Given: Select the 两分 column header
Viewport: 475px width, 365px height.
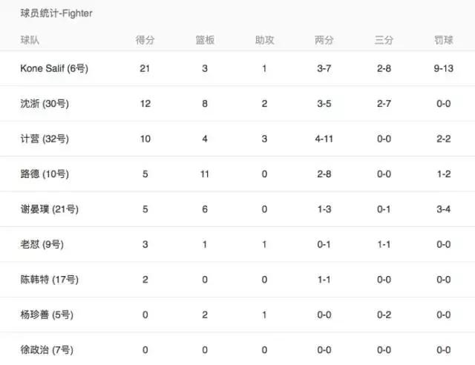Looking at the screenshot, I should click(324, 40).
